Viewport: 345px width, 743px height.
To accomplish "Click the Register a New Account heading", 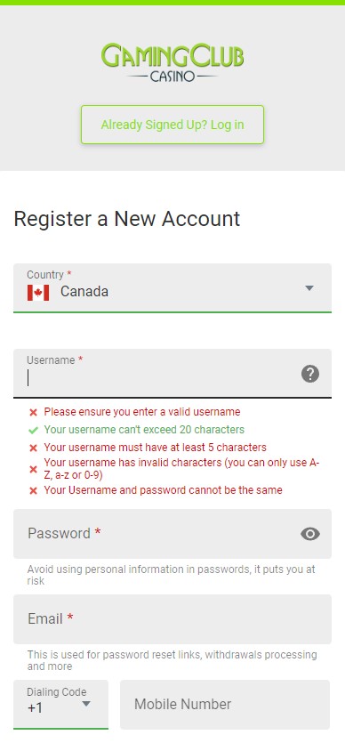I will (x=127, y=219).
